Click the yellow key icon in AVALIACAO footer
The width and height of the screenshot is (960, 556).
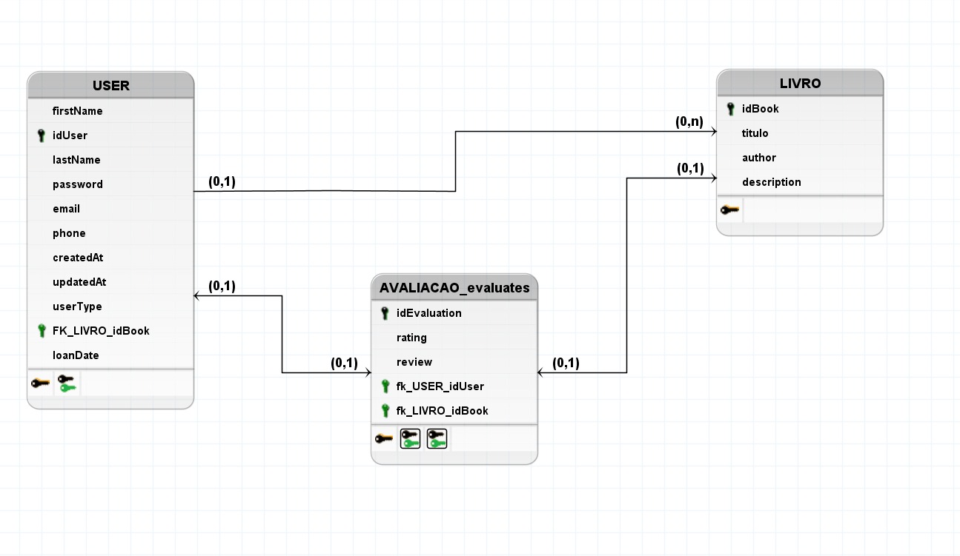(384, 439)
